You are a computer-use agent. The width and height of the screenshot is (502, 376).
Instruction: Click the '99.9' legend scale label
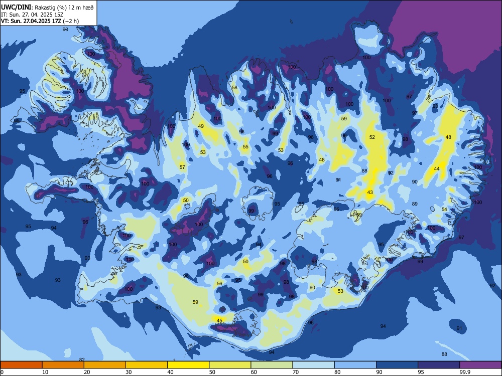[464, 372]
